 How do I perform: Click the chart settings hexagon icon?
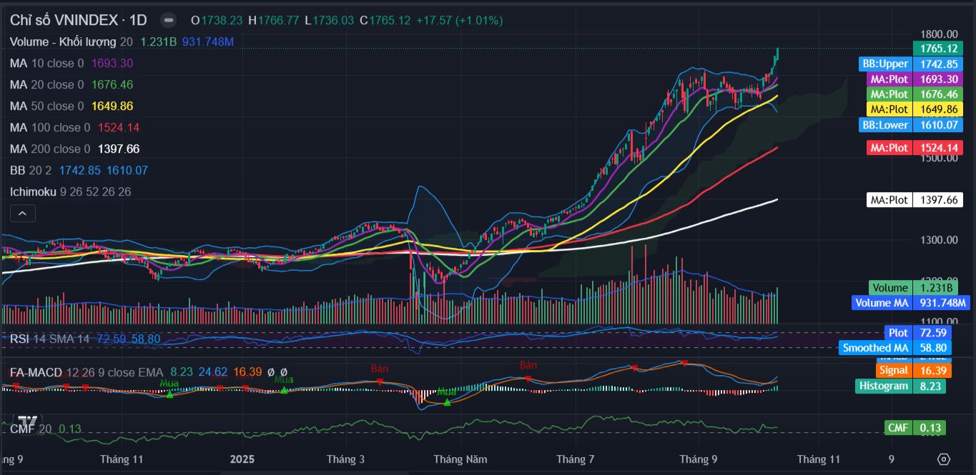point(943,459)
